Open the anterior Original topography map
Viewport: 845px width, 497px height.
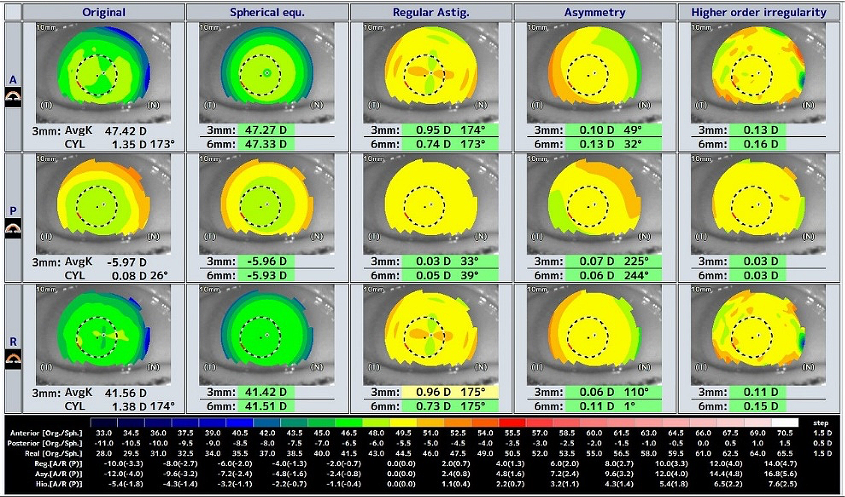103,73
